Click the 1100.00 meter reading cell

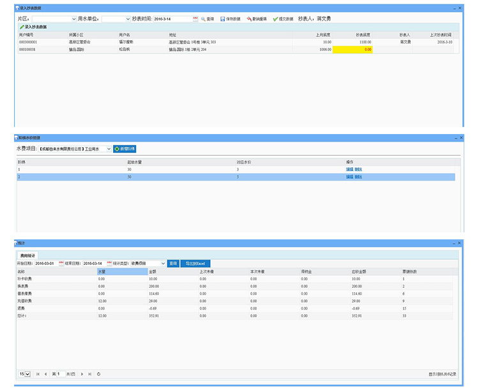(353, 42)
